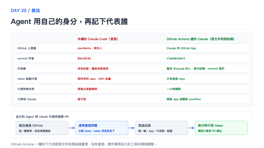The height and width of the screenshot is (148, 264).
Task: Click subtitle '模型只拿到 PR 網址'
Action: point(210,131)
